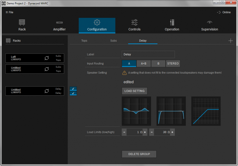The width and height of the screenshot is (238, 166).
Task: Click the locate icon on the Untitled L2800FD amplifier
Action: [47, 91]
